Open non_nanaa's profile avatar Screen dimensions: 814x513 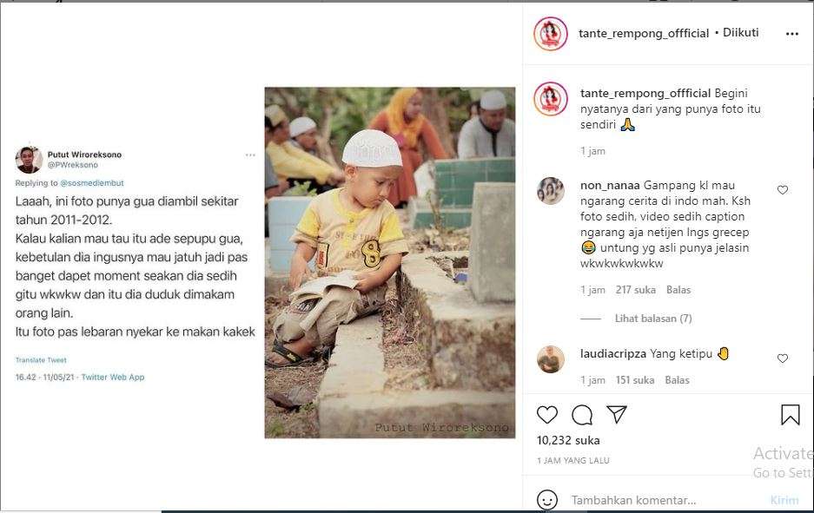point(551,191)
